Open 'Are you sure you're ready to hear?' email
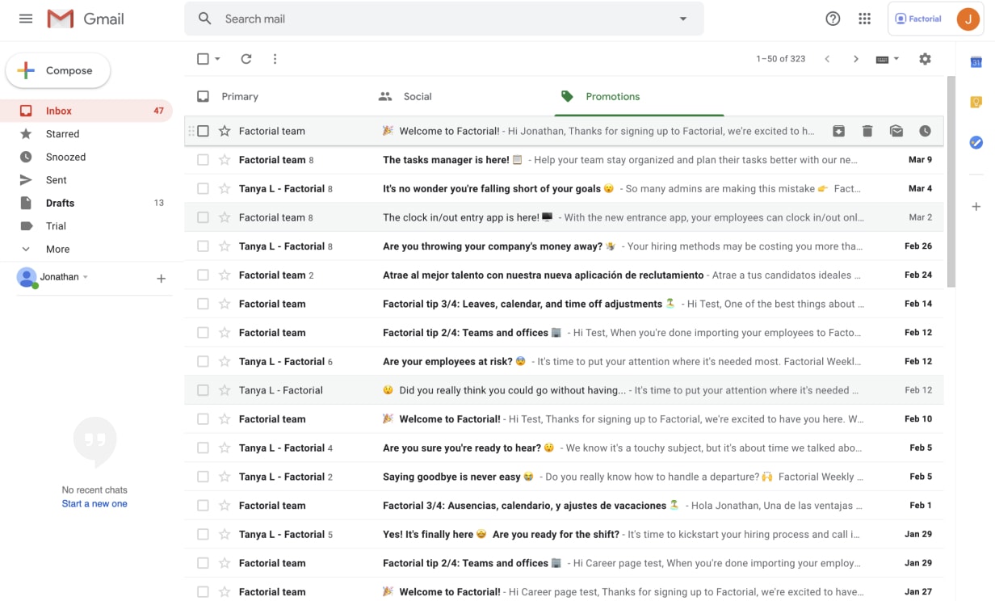This screenshot has width=995, height=601. [564, 448]
